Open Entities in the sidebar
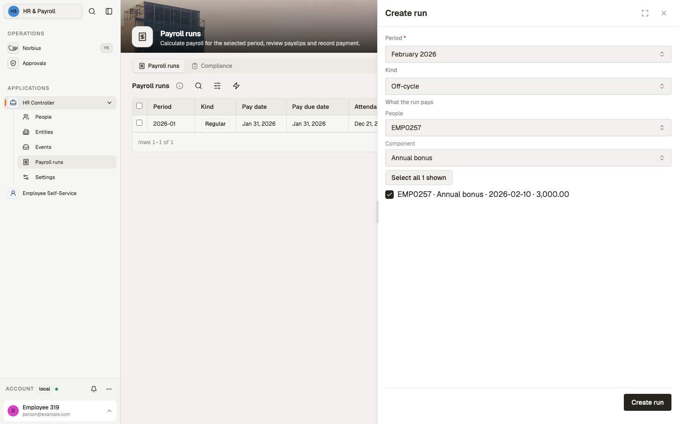The height and width of the screenshot is (424, 679). coord(67,132)
